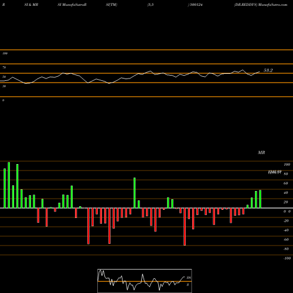Image resolution: width=293 pixels, height=293 pixels.
Task: Click the -20 label on MR axis
Action: [286, 221]
